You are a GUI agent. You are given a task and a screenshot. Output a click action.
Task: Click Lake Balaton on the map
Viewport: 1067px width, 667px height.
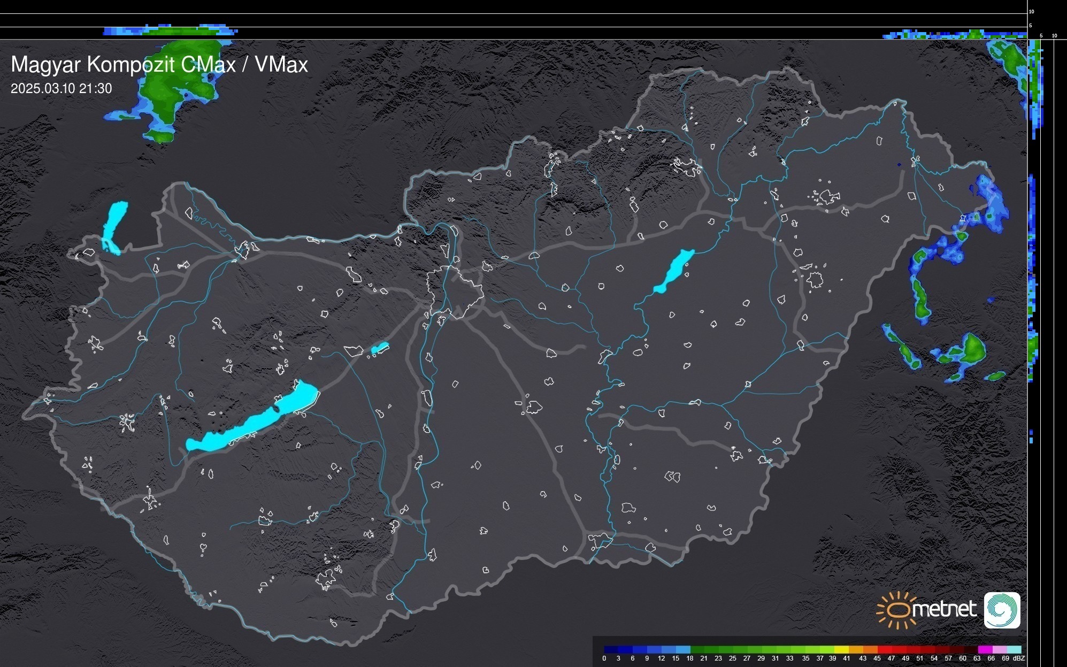pyautogui.click(x=251, y=423)
